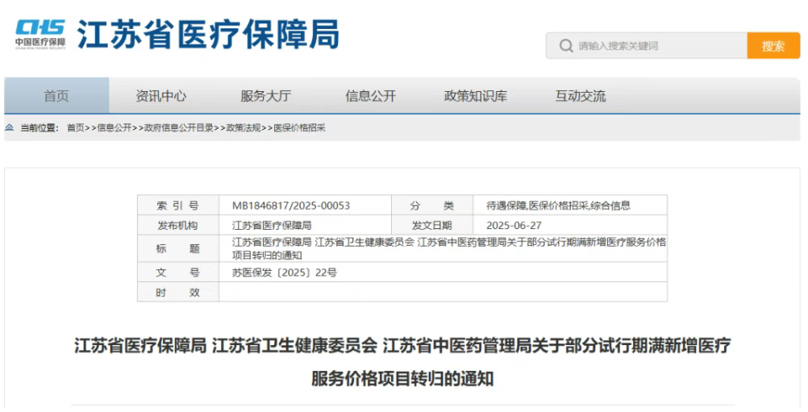Viewport: 808px width, 412px height.
Task: Open the 政府信息公开目录 breadcrumb link
Action: (x=179, y=127)
